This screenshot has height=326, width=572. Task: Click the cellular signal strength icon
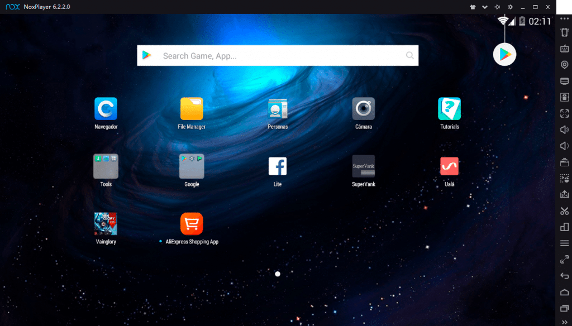[513, 22]
